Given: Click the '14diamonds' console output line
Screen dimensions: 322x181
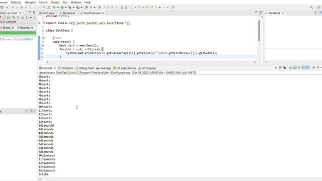Looking at the screenshot, I should click(47, 170).
